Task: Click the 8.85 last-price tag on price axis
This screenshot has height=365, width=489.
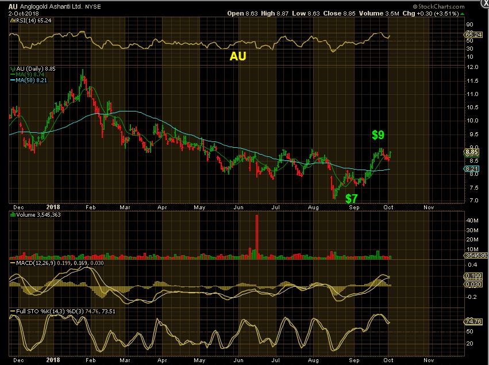Action: (x=472, y=152)
